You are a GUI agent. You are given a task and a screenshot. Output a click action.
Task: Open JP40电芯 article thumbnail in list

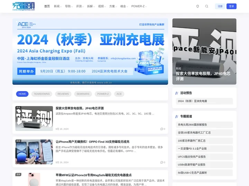click(x=34, y=118)
